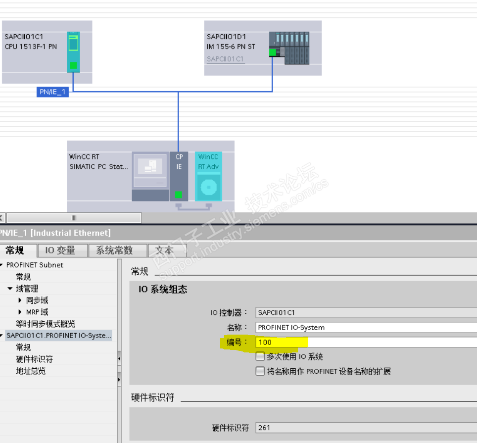This screenshot has height=443, width=477.
Task: Open the 文本 tab
Action: pos(167,250)
